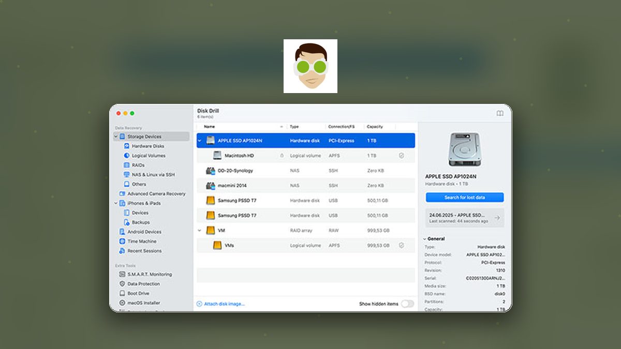Sort by the Connection/FS column header
621x349 pixels.
341,127
